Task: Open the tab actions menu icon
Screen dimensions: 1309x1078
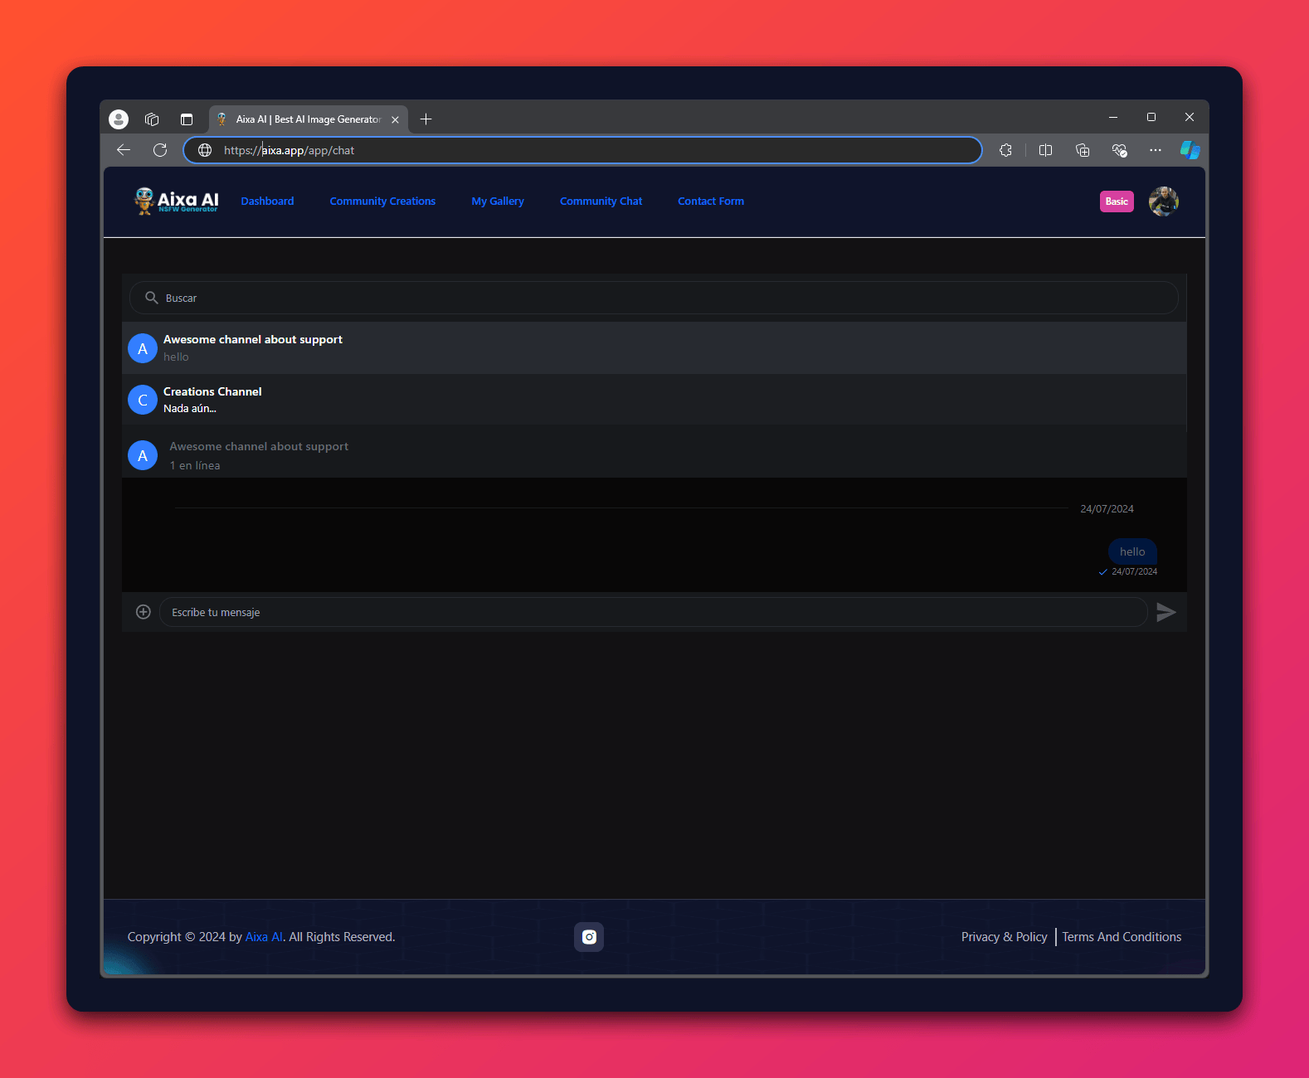Action: click(187, 119)
